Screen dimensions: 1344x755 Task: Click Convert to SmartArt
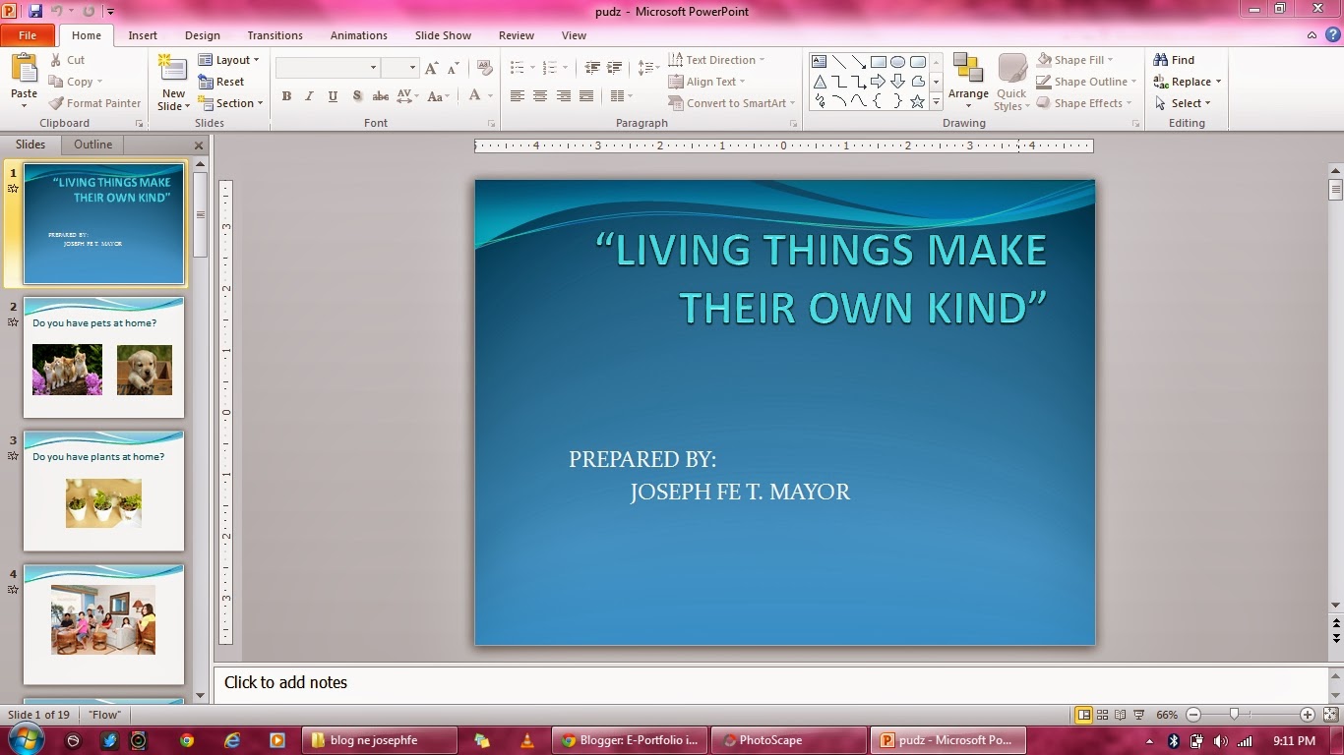(x=730, y=103)
